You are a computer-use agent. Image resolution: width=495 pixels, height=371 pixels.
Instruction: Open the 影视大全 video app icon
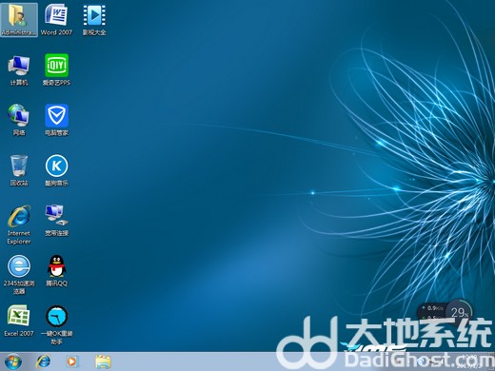pyautogui.click(x=94, y=19)
